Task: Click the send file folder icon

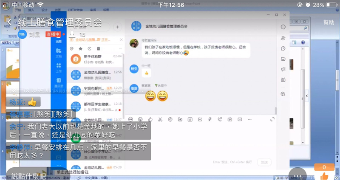Action: (180, 119)
